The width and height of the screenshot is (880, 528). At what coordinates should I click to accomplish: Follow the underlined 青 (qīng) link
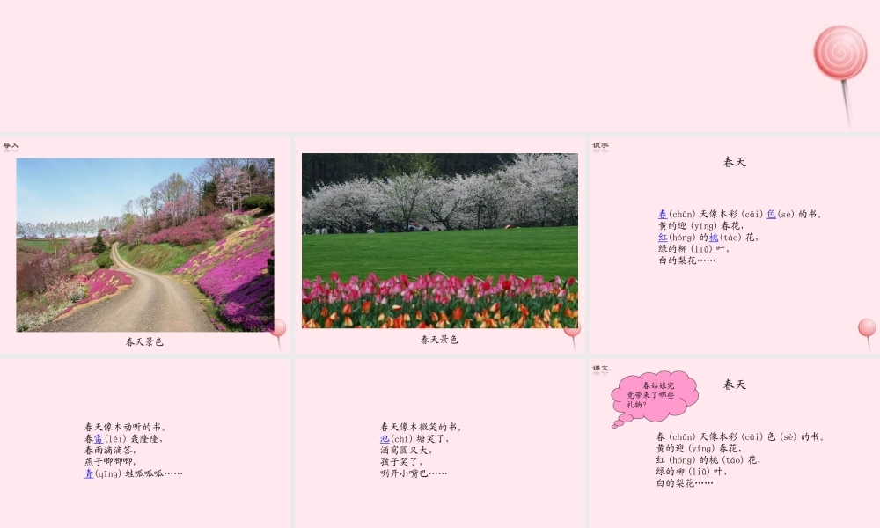tap(89, 473)
